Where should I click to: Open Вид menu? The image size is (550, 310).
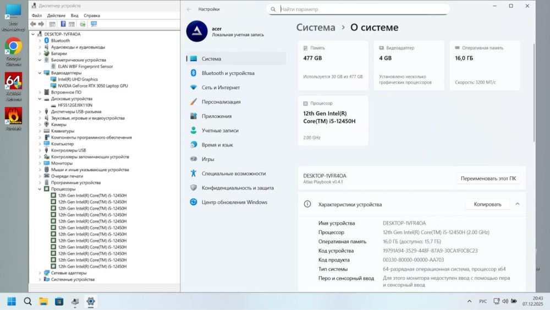(74, 15)
